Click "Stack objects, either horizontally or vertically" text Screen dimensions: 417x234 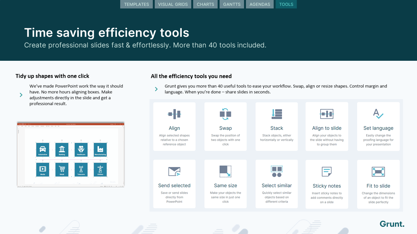point(277,138)
